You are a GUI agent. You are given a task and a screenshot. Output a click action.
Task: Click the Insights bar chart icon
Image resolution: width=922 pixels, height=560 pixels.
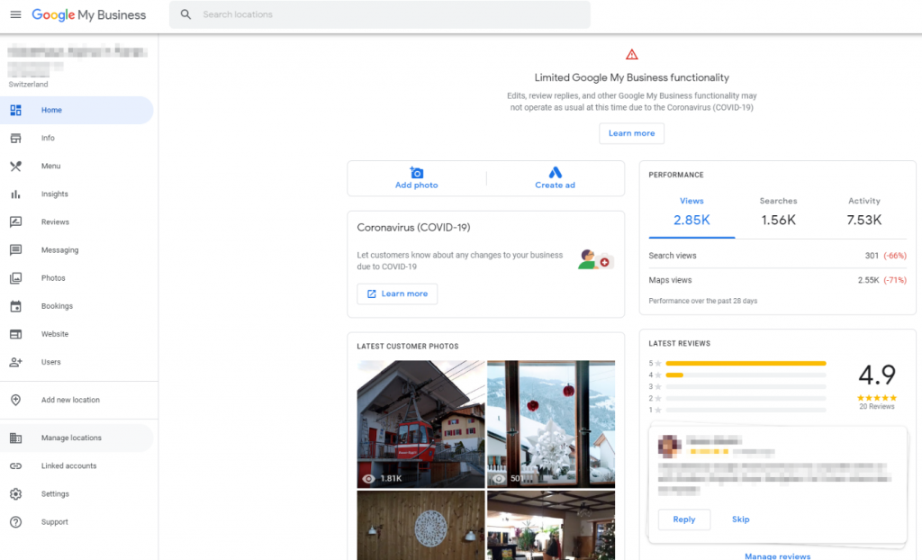16,194
